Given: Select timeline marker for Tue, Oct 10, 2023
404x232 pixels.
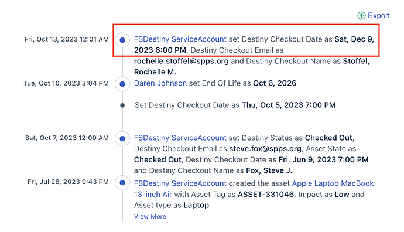Looking at the screenshot, I should tap(122, 84).
